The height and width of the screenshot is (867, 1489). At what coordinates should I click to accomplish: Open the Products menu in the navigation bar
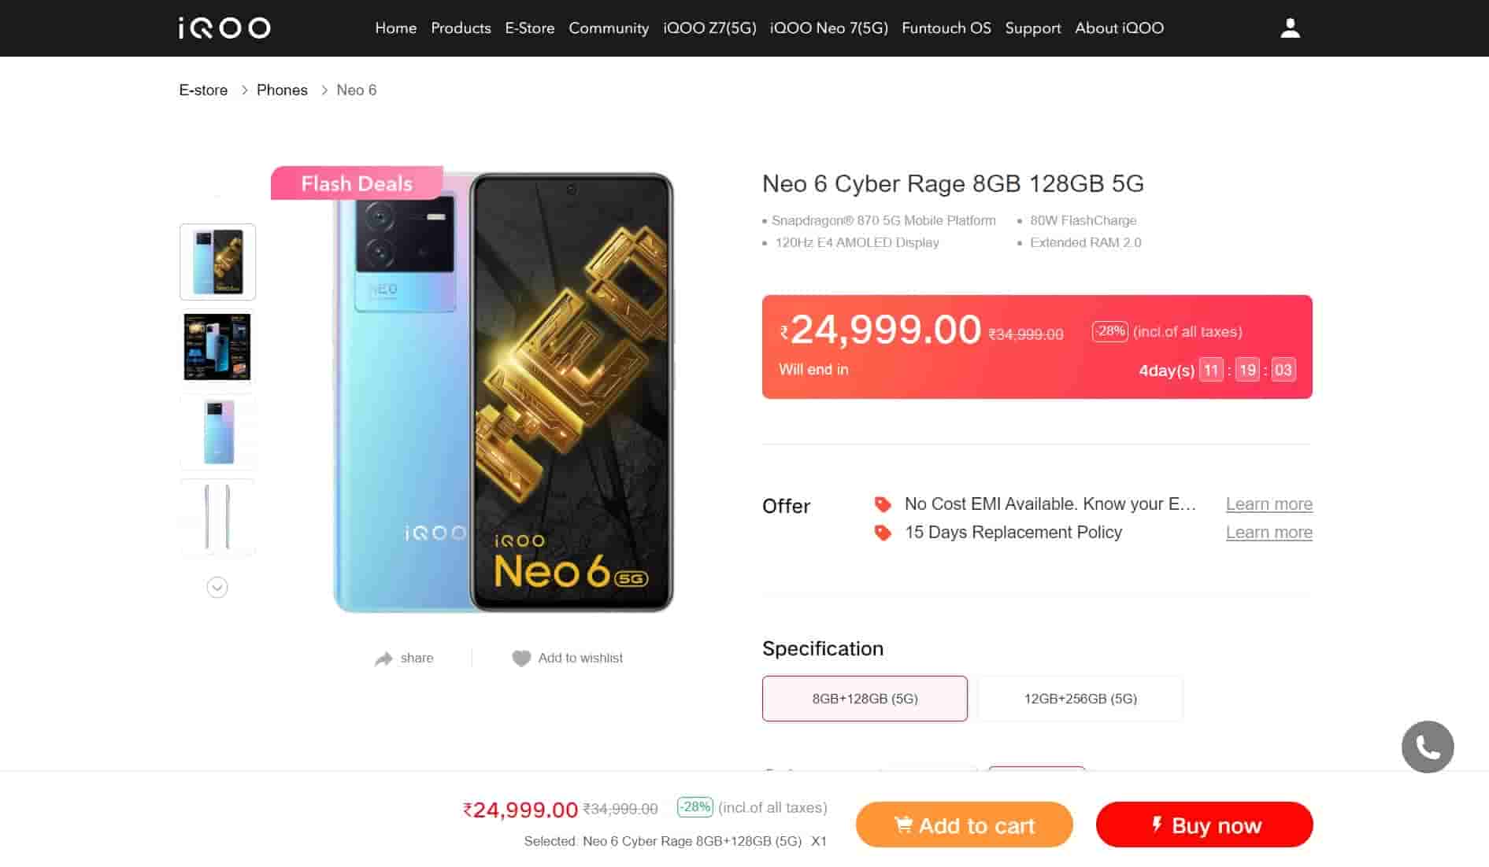[461, 28]
